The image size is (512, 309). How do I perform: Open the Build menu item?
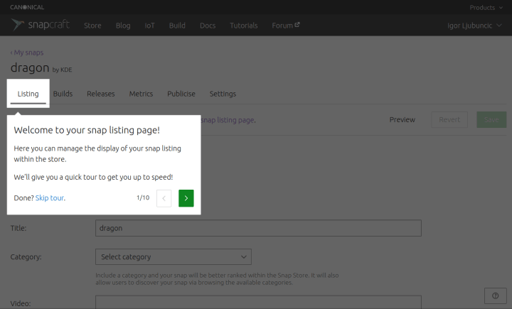[x=177, y=26]
